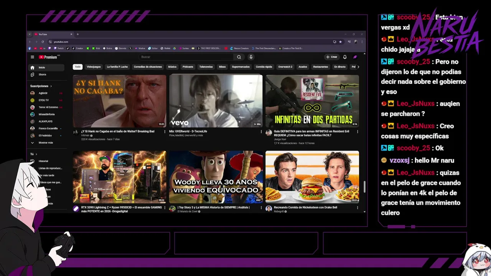Screen dimensions: 491x276
Task: Open the Sorteo bookmark
Action: [x=183, y=48]
